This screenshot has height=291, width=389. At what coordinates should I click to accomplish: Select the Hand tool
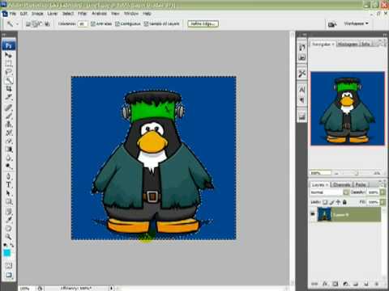click(8, 229)
